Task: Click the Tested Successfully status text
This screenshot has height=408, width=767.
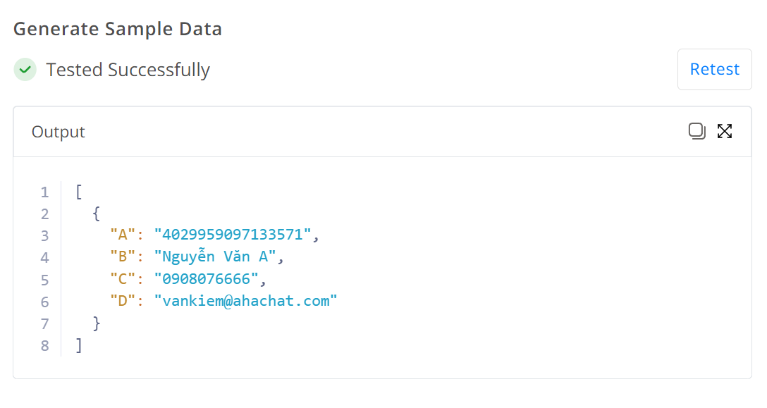Action: (128, 70)
